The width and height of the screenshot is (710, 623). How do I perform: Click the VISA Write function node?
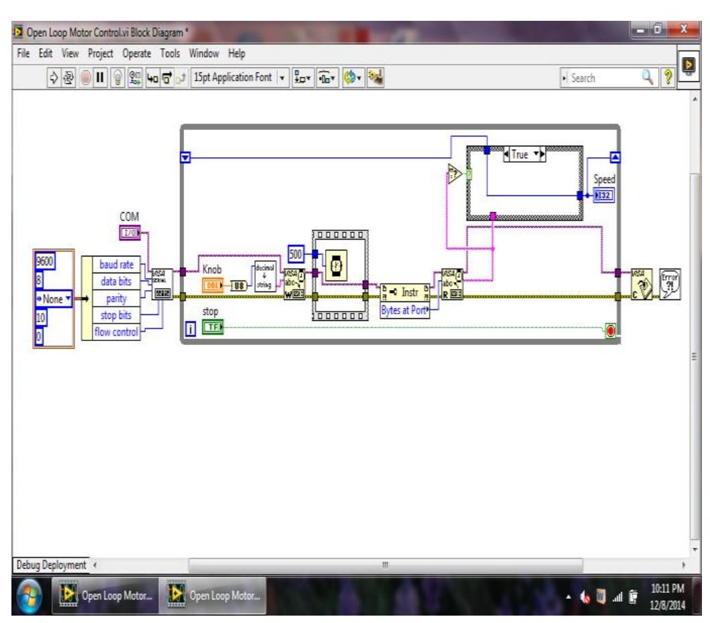[x=294, y=285]
